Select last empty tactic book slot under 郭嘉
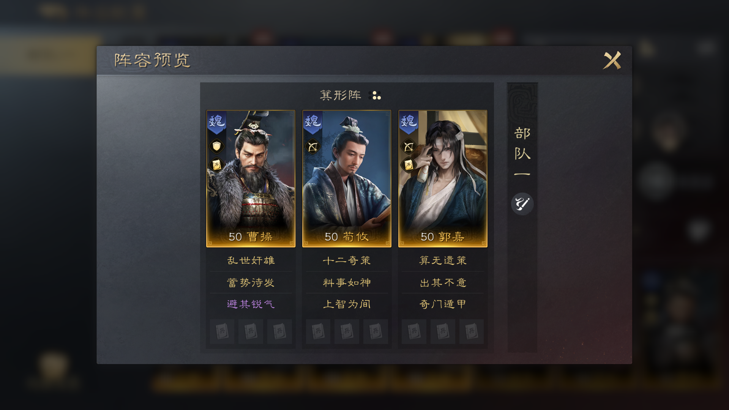This screenshot has height=410, width=729. [471, 331]
